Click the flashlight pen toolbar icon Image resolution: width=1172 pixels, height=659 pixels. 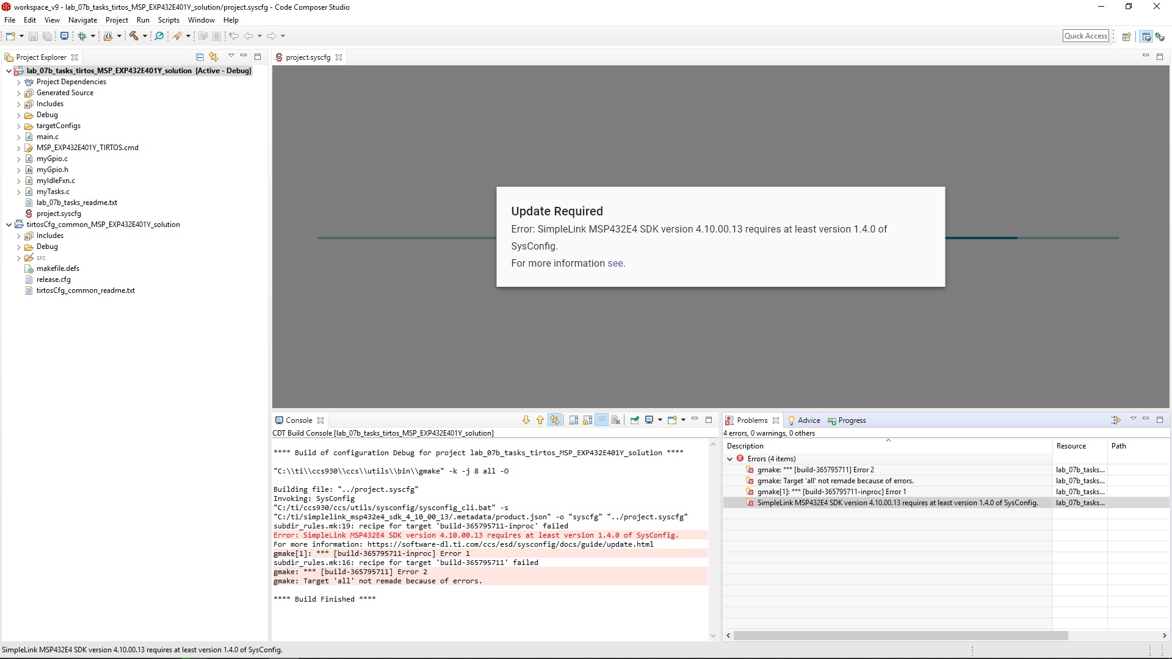coord(177,36)
